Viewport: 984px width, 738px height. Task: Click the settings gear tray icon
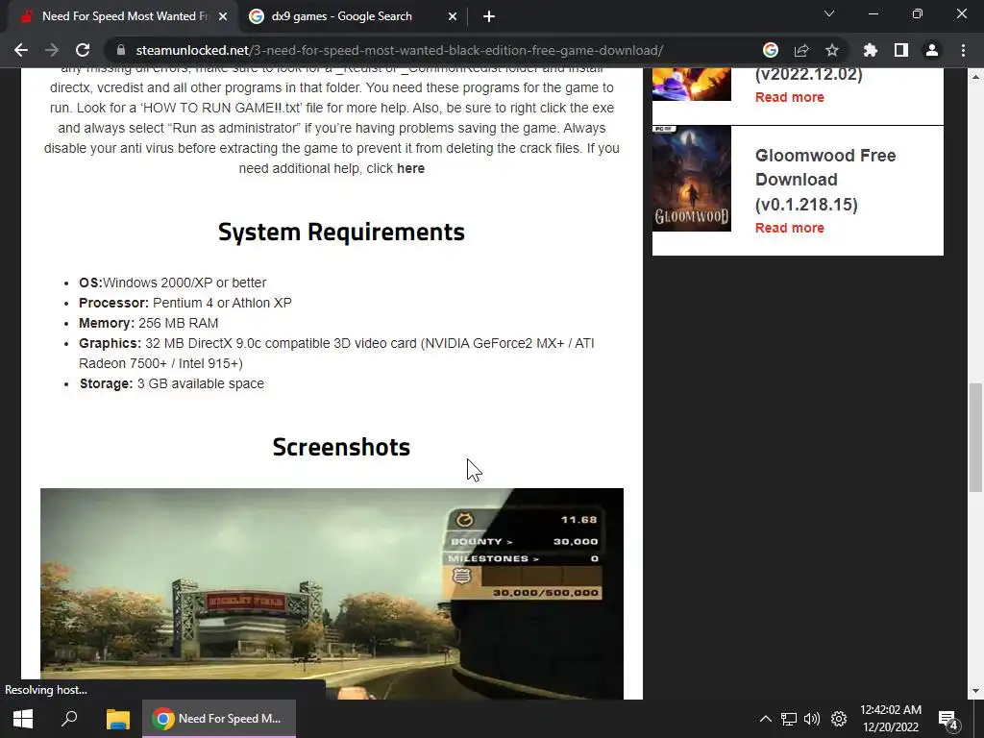[x=839, y=719]
